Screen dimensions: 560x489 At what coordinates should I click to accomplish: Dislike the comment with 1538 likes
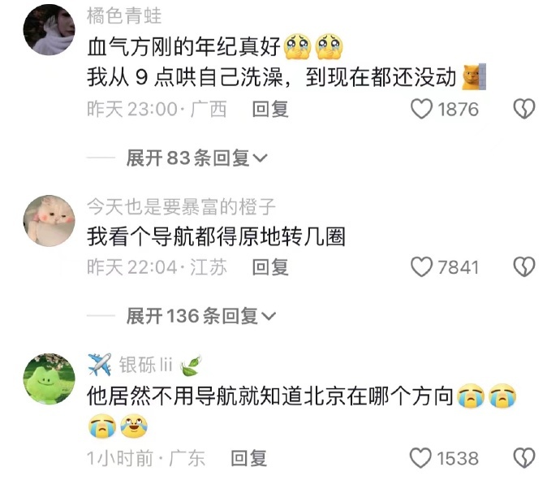(524, 458)
